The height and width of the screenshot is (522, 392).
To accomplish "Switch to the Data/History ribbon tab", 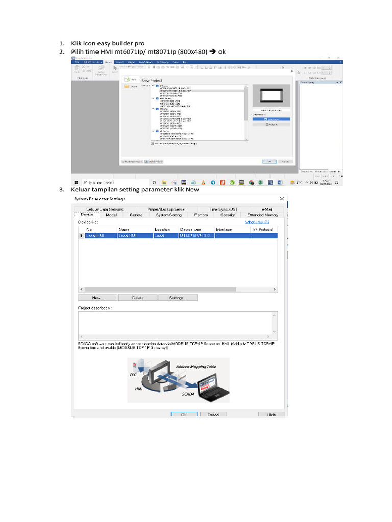I will tap(145, 62).
